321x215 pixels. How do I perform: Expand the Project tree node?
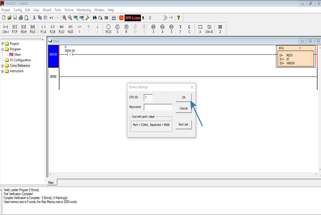[2, 43]
